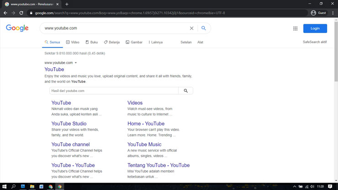The width and height of the screenshot is (338, 190).
Task: Open the YouTube Studio sitelink
Action: (x=69, y=124)
